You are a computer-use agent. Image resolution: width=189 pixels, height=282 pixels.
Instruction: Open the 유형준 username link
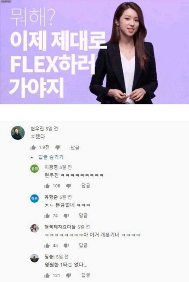[x=51, y=197]
